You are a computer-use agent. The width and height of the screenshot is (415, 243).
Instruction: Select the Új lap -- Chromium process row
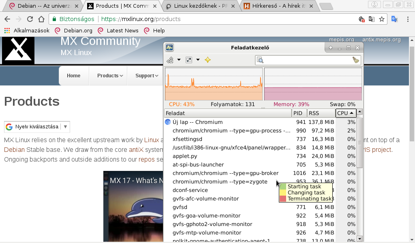coord(260,122)
